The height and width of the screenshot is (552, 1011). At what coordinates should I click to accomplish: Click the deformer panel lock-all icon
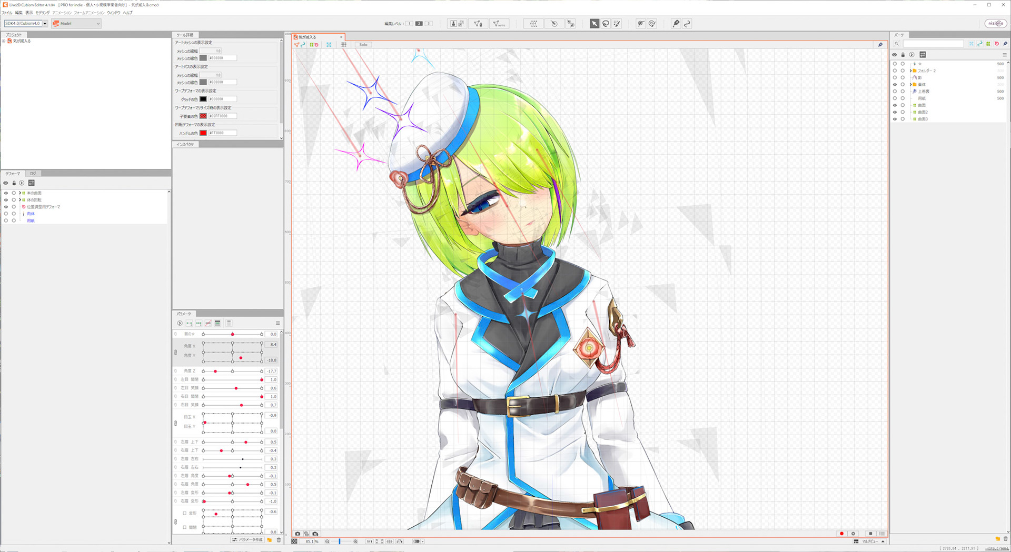14,183
